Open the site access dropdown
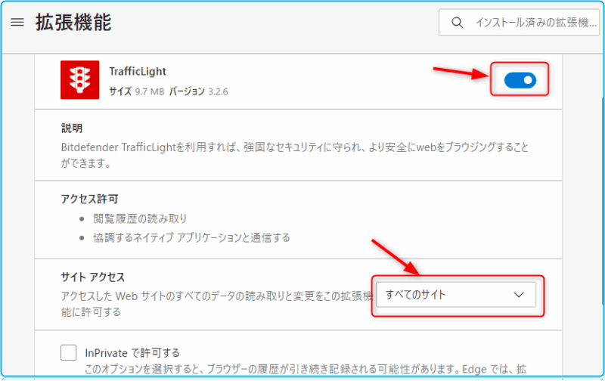605x381 pixels. [x=456, y=295]
